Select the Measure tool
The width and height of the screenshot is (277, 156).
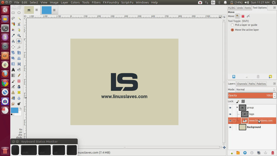click(13, 41)
